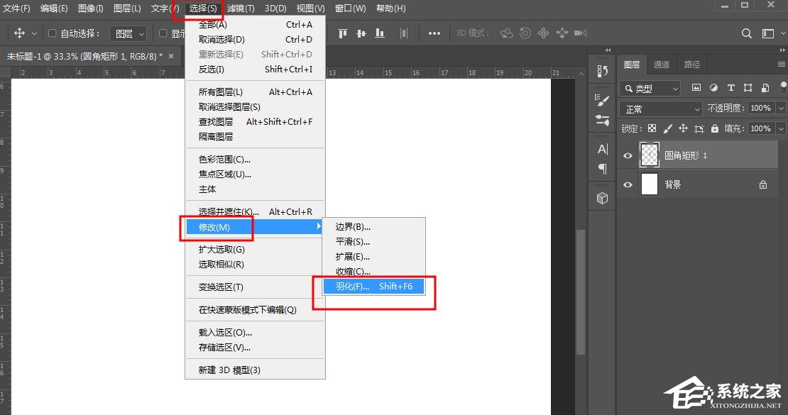Open the 3D panel cube icon

click(601, 198)
